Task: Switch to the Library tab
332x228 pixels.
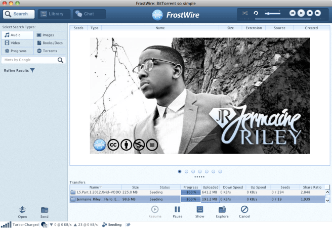Action: pyautogui.click(x=52, y=14)
